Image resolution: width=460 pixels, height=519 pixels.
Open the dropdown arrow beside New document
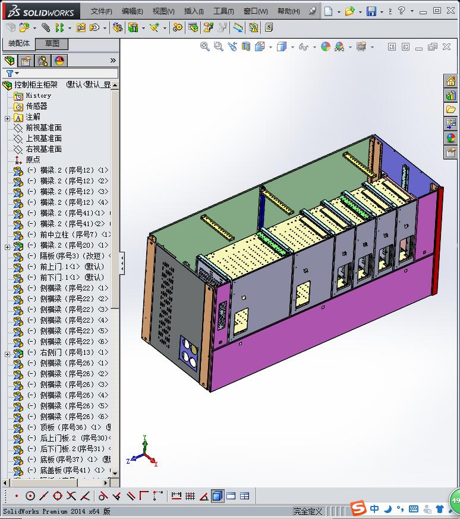[339, 12]
